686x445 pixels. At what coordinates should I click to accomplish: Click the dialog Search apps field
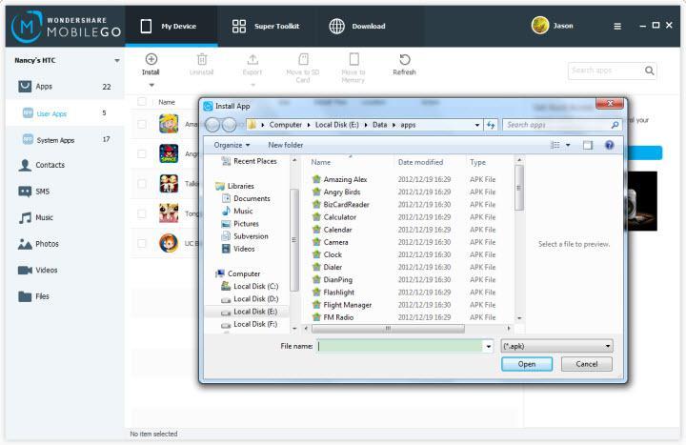tap(563, 125)
